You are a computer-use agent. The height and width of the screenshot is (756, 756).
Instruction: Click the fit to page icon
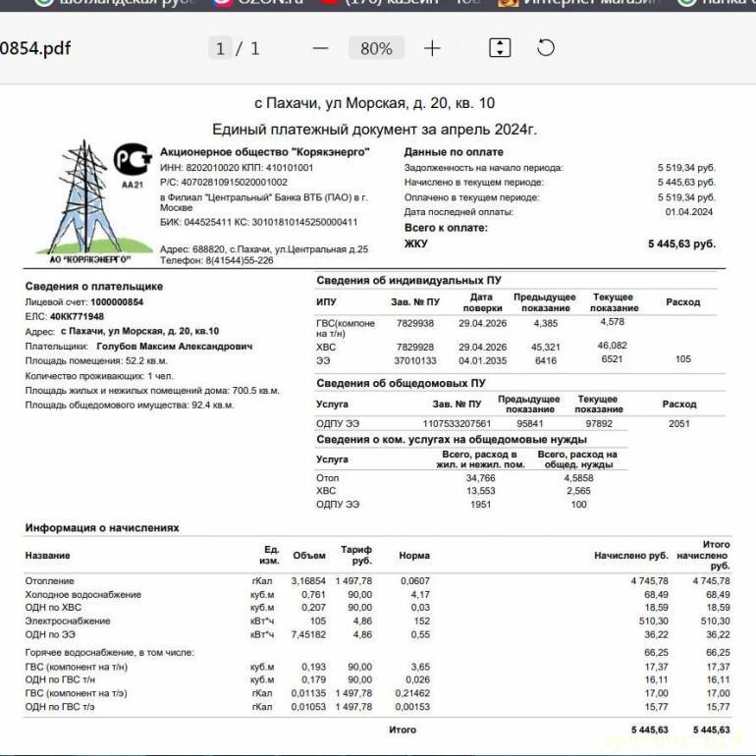click(x=500, y=48)
